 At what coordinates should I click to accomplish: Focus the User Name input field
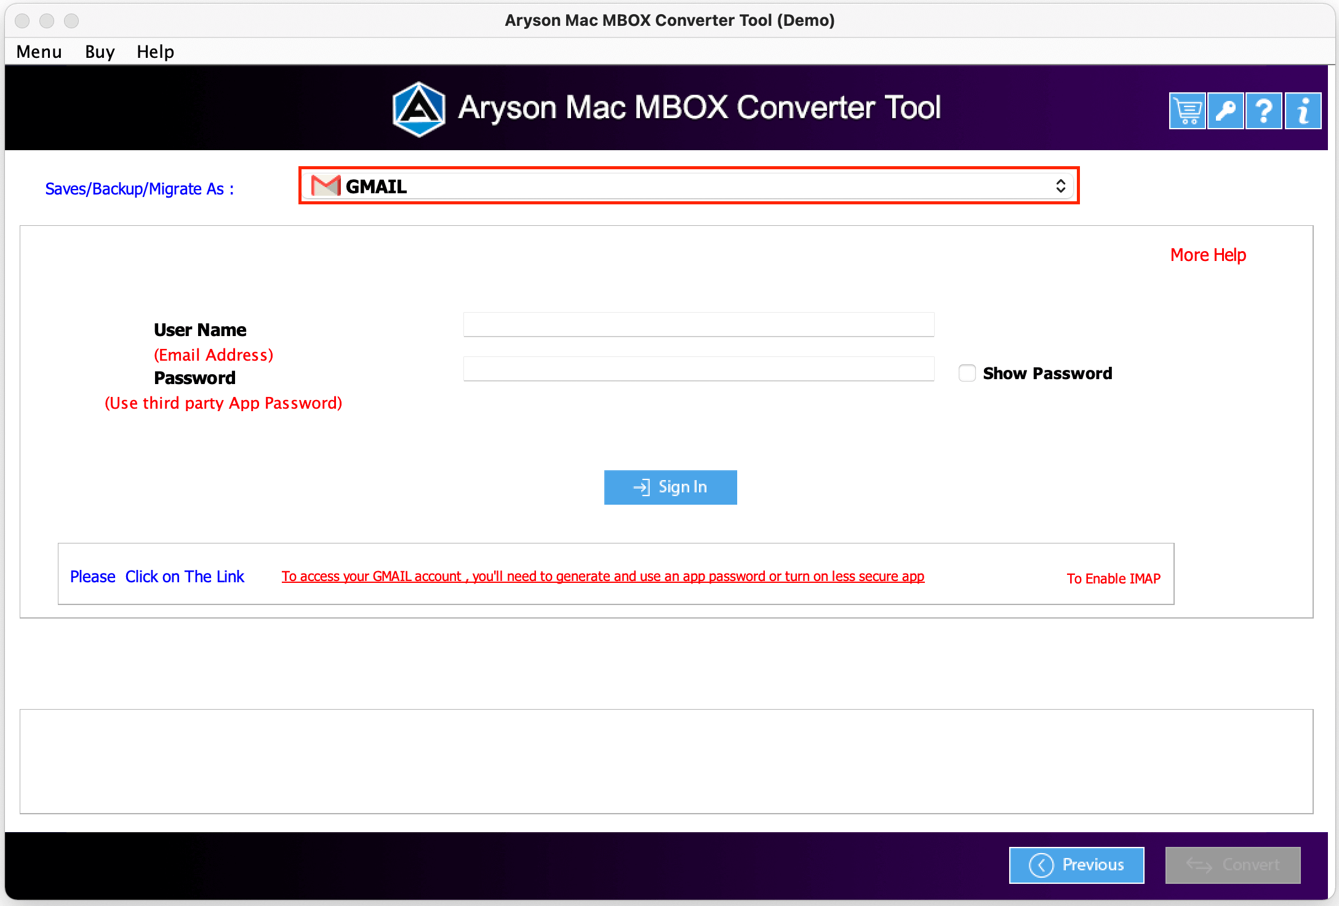click(x=698, y=324)
